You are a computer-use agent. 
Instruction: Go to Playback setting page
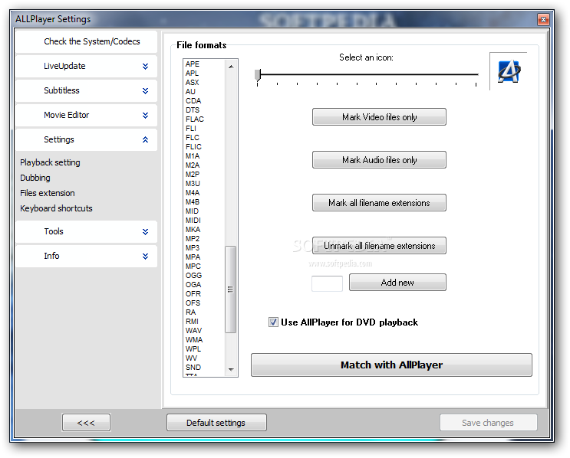50,162
